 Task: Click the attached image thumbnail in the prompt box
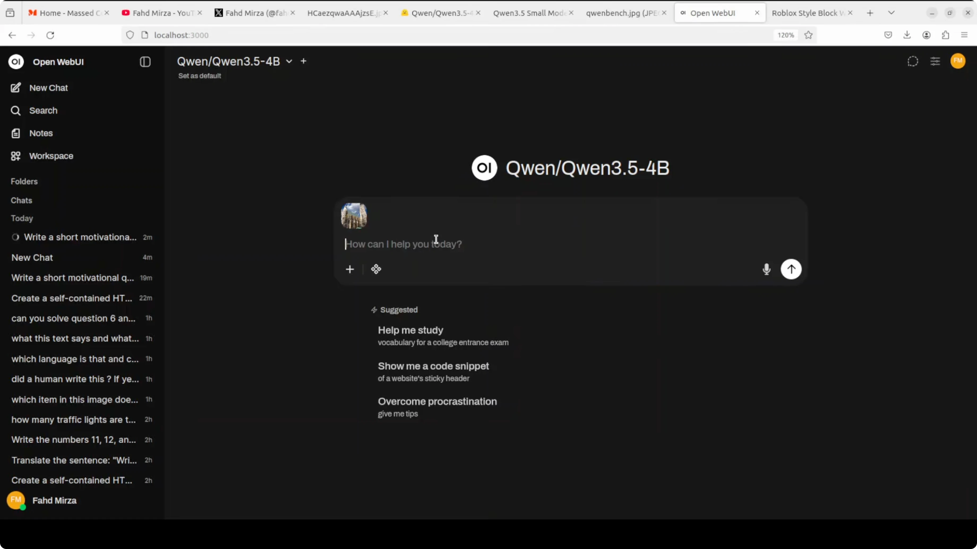point(354,216)
